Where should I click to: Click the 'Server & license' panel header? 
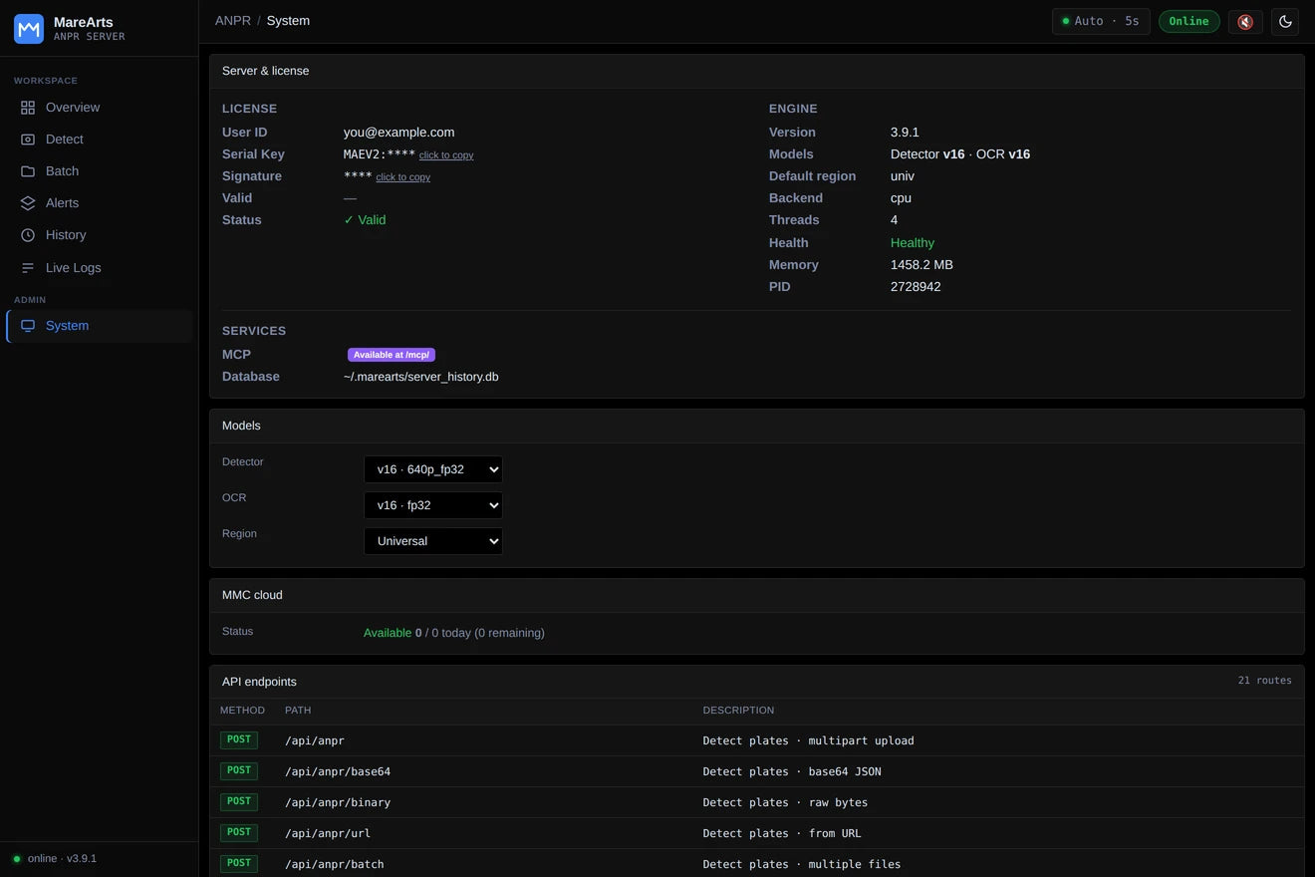pyautogui.click(x=757, y=71)
